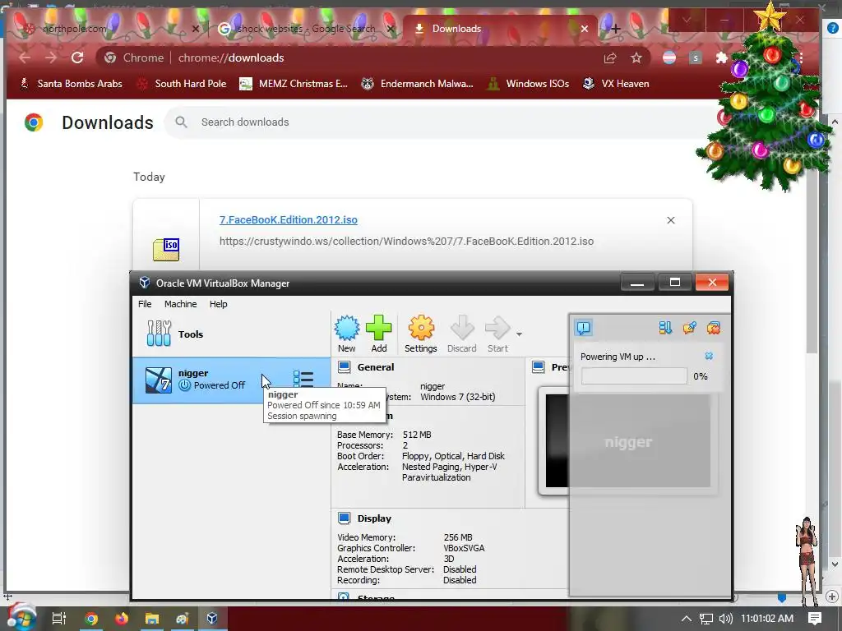Open the Endermanch Malware bookmark
Image resolution: width=842 pixels, height=631 pixels.
[417, 84]
